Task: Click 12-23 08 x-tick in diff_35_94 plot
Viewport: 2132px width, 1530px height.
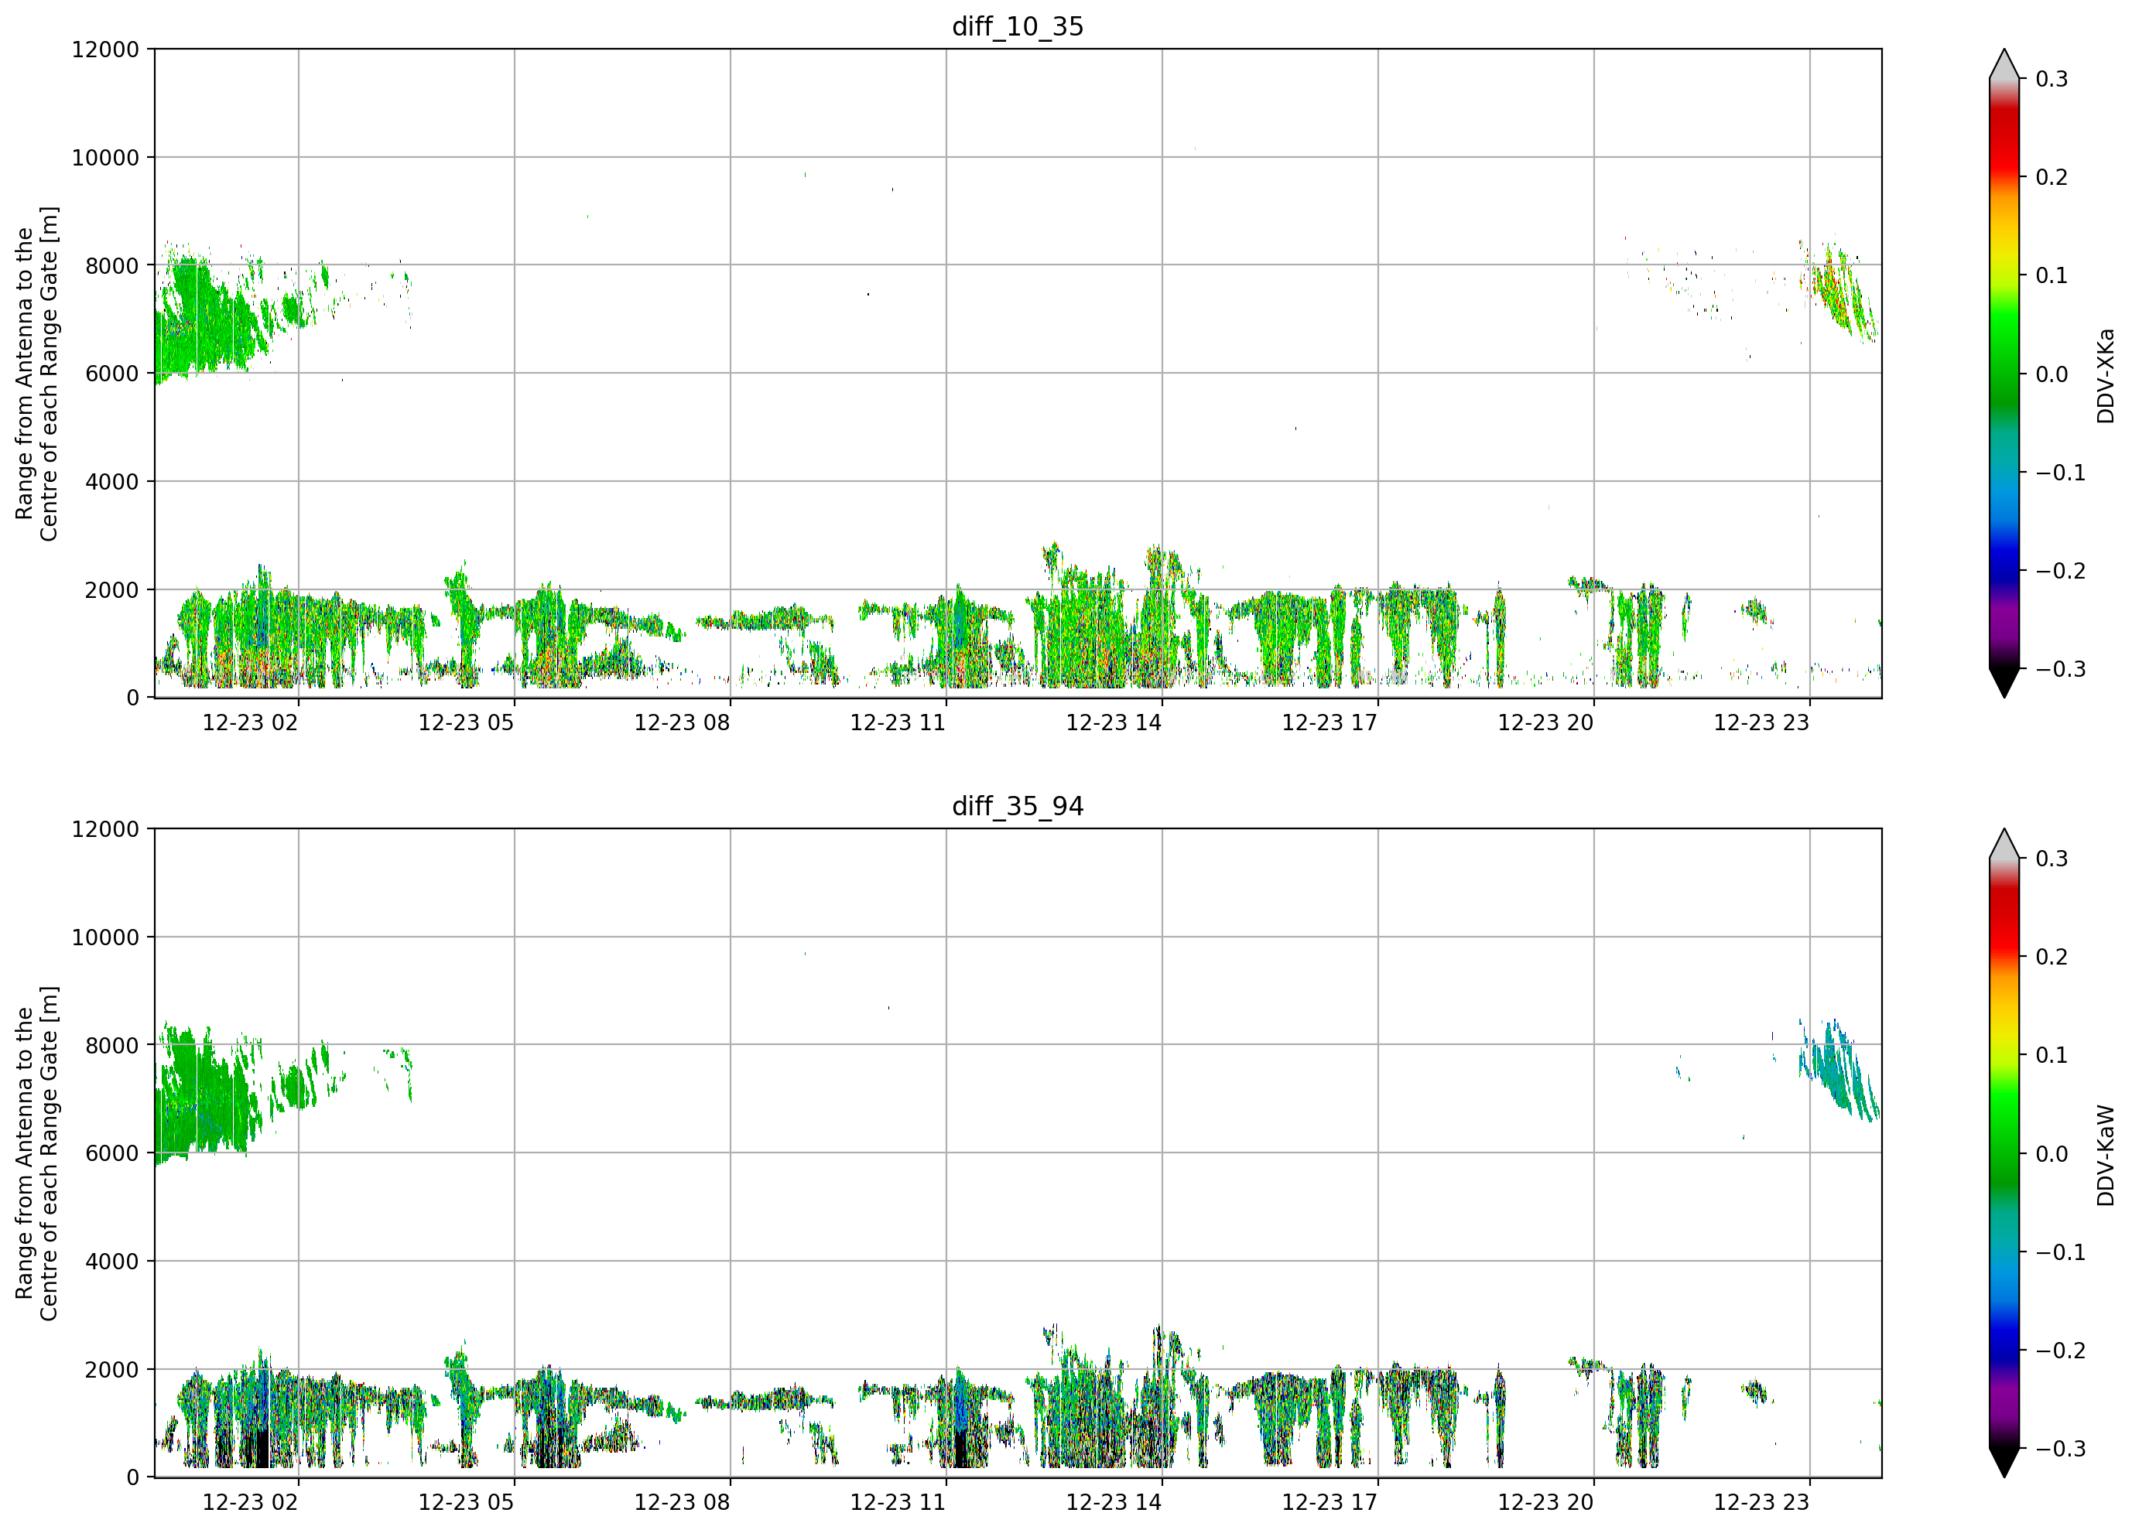Action: point(683,1502)
